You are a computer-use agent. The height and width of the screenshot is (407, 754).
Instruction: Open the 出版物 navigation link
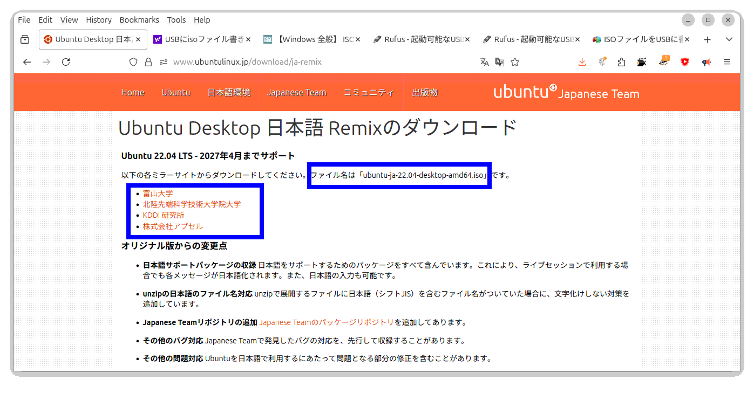point(425,93)
